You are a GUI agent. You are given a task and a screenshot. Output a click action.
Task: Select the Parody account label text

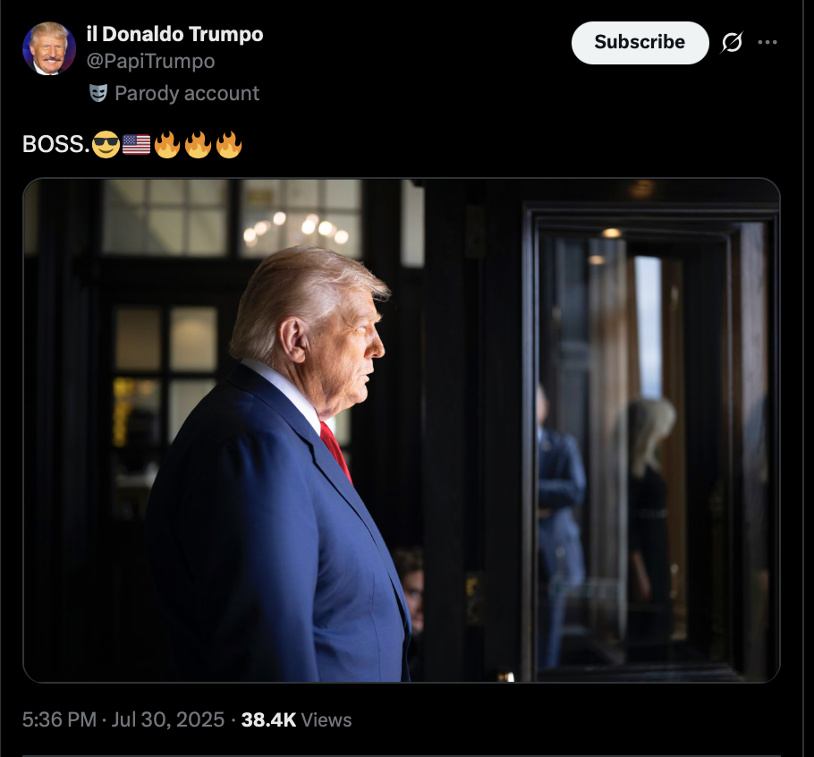187,93
